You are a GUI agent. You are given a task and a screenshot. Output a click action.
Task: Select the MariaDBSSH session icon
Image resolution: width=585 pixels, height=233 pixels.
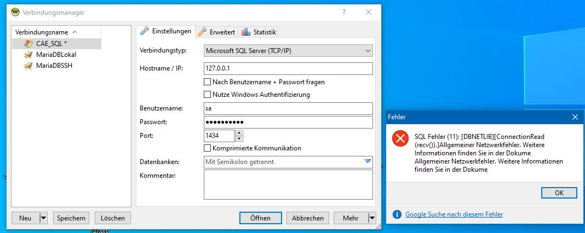pyautogui.click(x=28, y=66)
